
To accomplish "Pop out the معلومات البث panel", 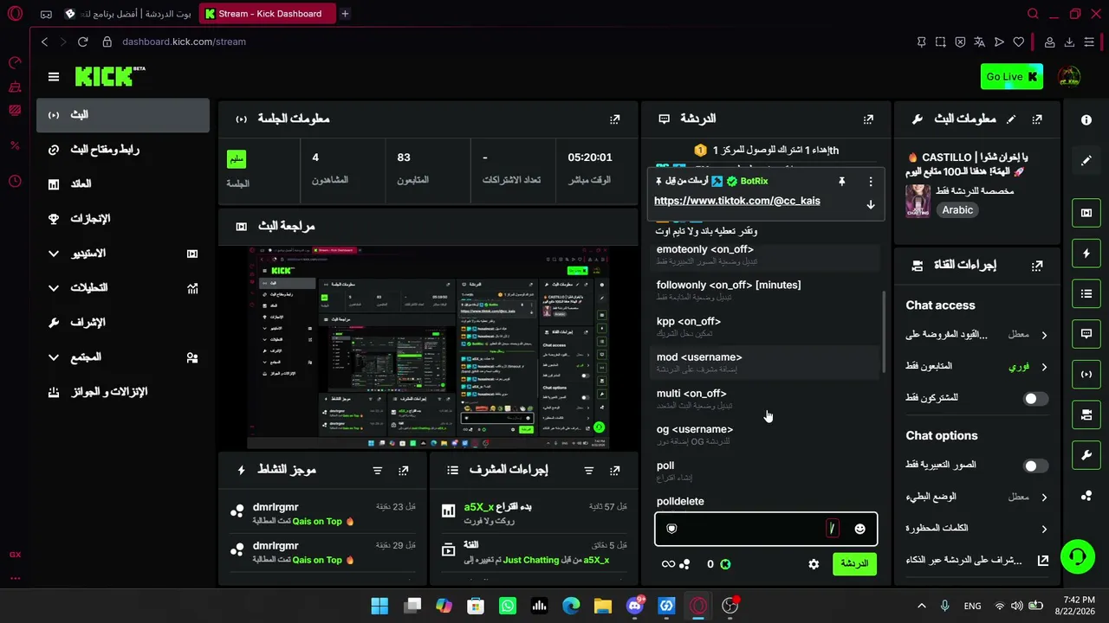I will point(1037,119).
